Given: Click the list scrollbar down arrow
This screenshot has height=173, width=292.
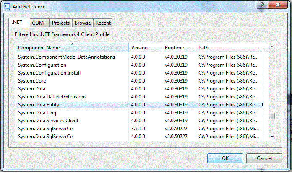Looking at the screenshot, I should (272, 137).
